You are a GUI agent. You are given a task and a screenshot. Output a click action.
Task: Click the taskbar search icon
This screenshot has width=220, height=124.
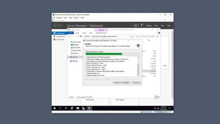[x=60, y=108]
